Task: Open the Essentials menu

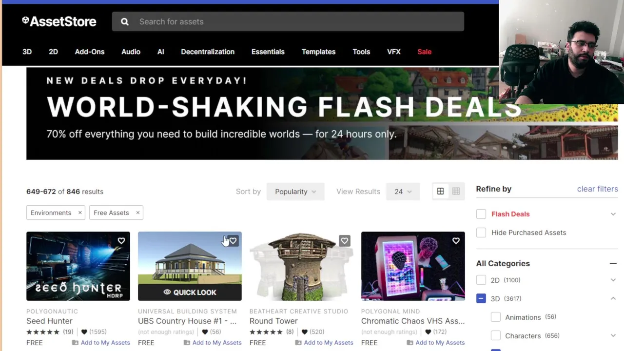Action: click(x=268, y=52)
